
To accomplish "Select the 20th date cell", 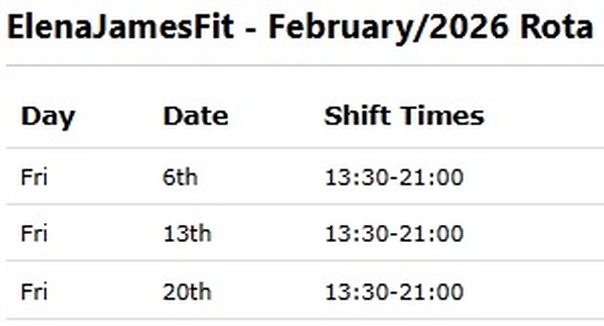I will tap(187, 292).
